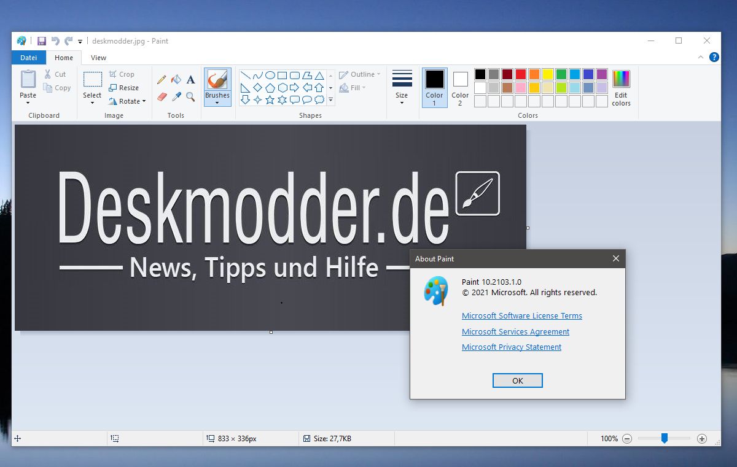Image resolution: width=737 pixels, height=467 pixels.
Task: Open the Size line thickness dropdown
Action: [402, 88]
